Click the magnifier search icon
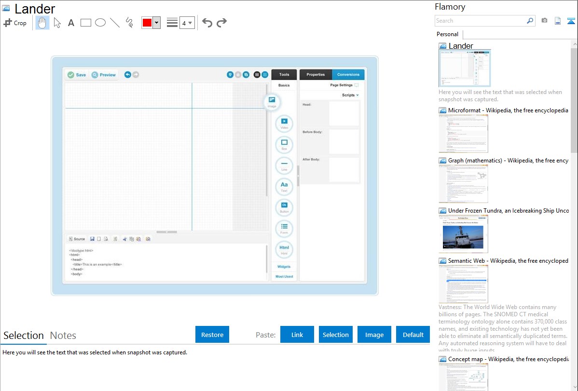 (530, 21)
